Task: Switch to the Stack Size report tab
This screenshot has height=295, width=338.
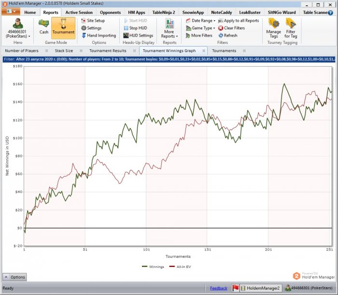Action: pos(64,51)
